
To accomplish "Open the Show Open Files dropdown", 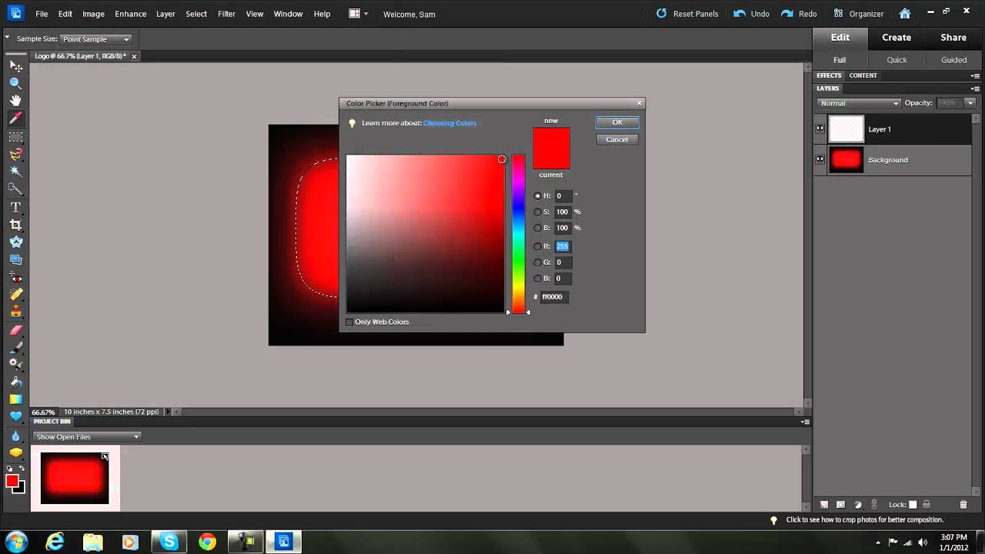I will tap(87, 437).
